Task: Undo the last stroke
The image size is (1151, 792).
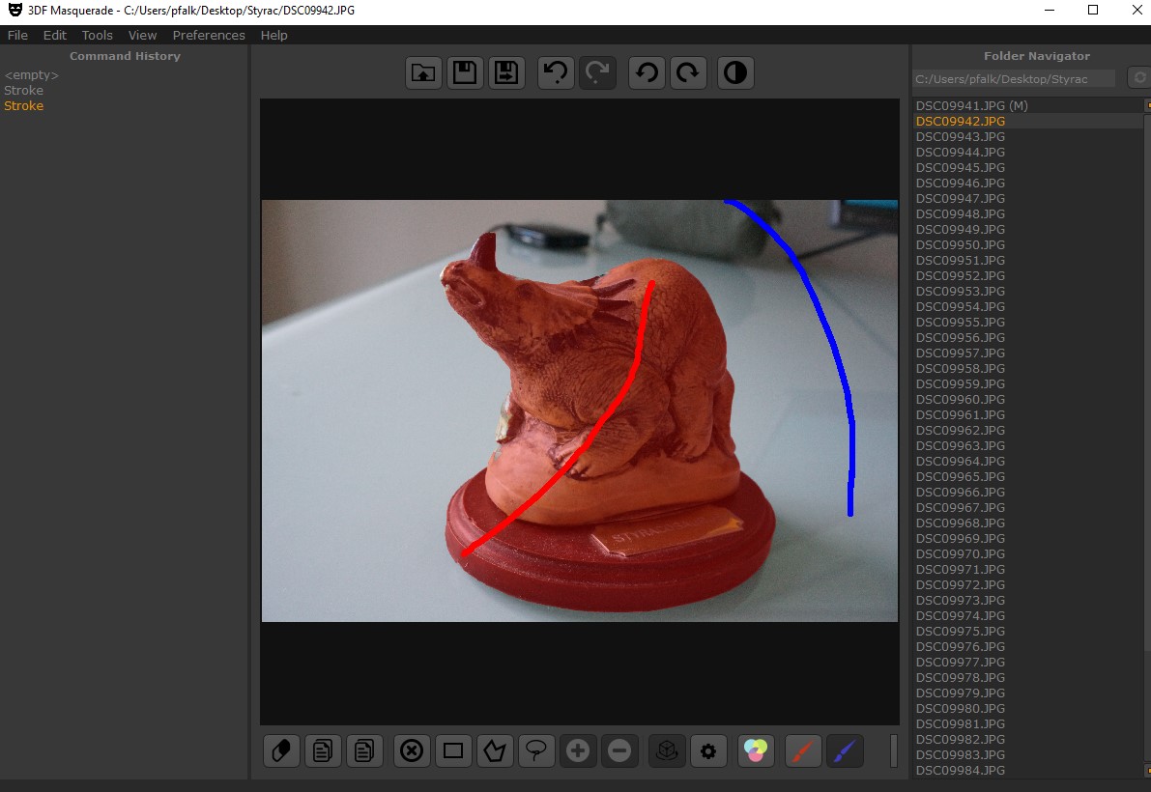Action: point(556,73)
